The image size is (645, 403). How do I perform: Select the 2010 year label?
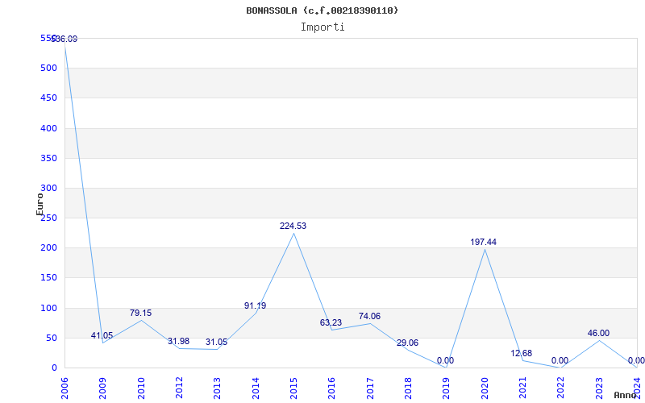click(141, 388)
